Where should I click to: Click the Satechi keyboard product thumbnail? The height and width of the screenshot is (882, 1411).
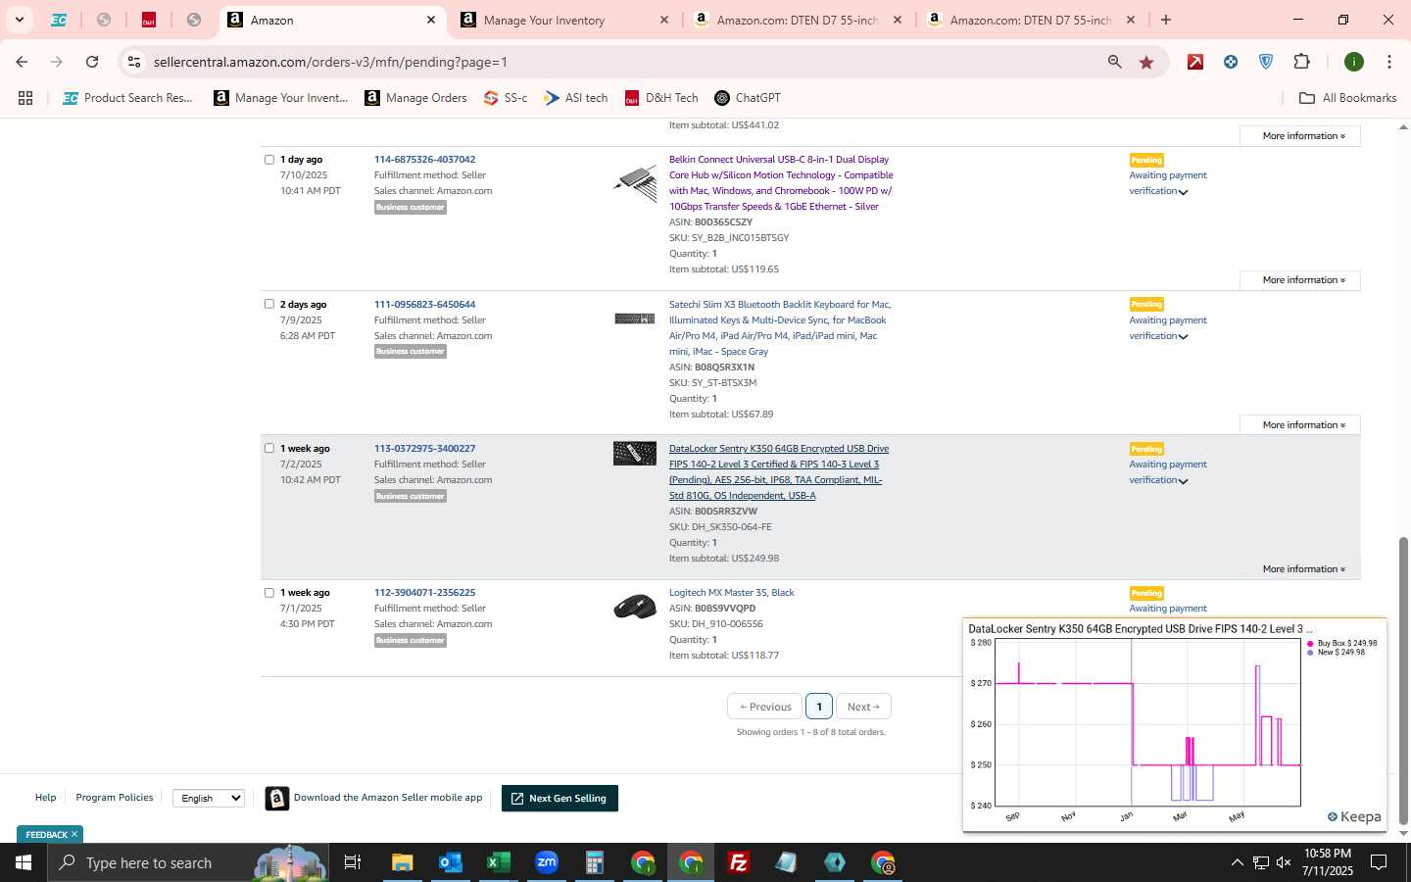(635, 318)
